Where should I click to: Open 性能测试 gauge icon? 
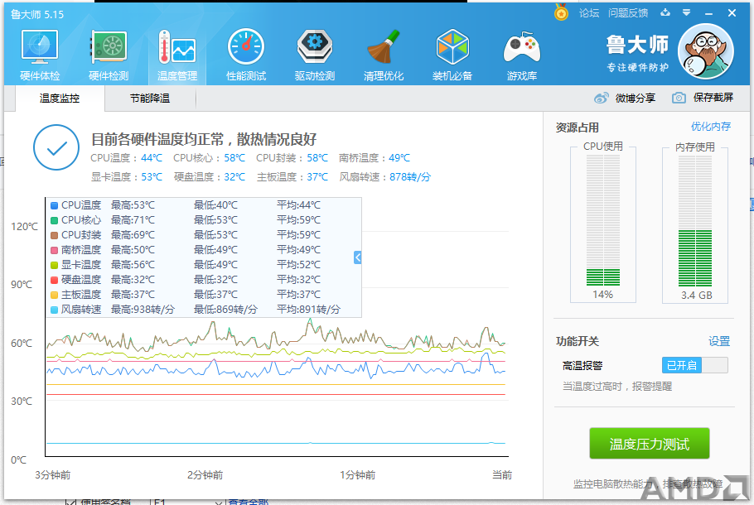pyautogui.click(x=246, y=47)
